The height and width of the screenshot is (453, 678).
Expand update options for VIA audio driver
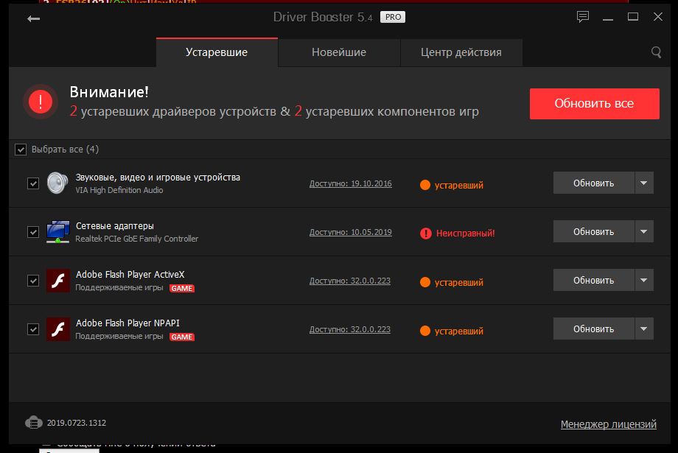pyautogui.click(x=644, y=183)
